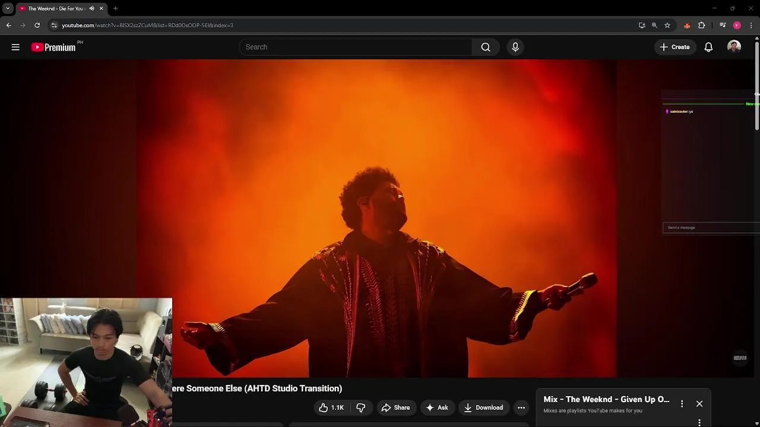Click the saintxavier chat message
Screen dimensions: 760x427
tap(680, 111)
